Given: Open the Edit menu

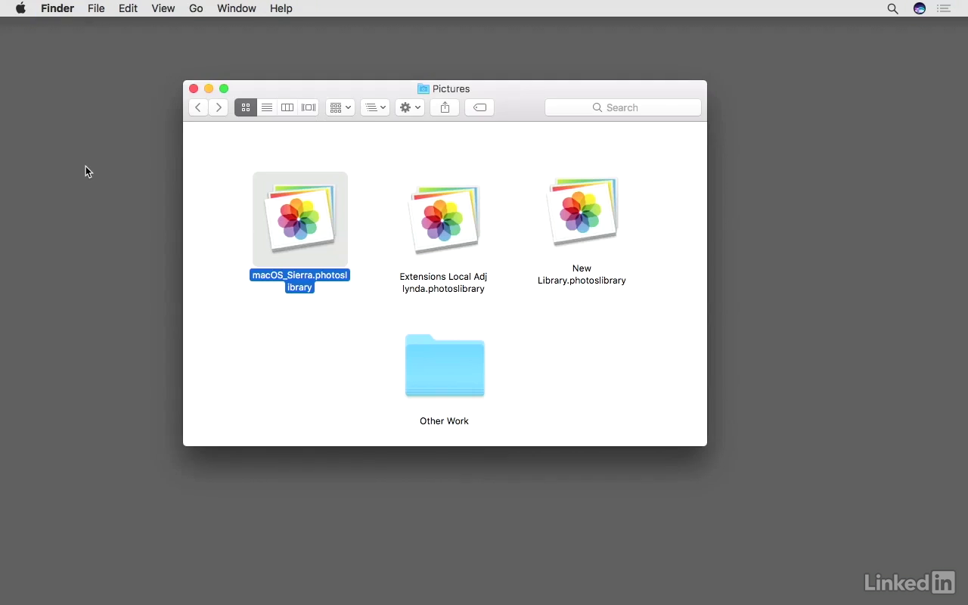Looking at the screenshot, I should 128,8.
